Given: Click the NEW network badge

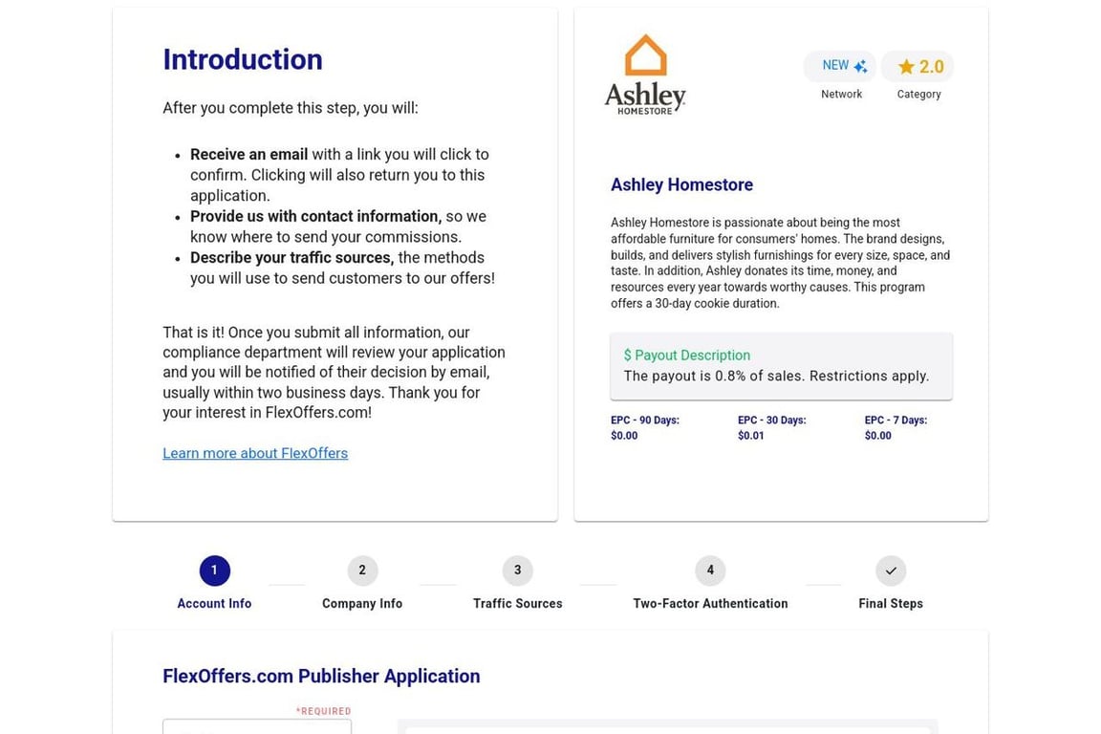Looking at the screenshot, I should coord(840,66).
